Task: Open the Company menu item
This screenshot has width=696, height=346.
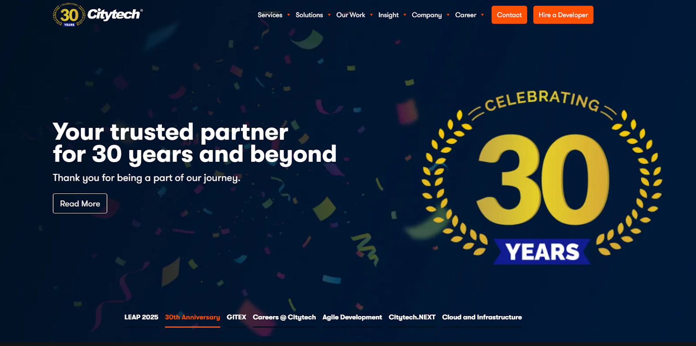Action: click(427, 15)
